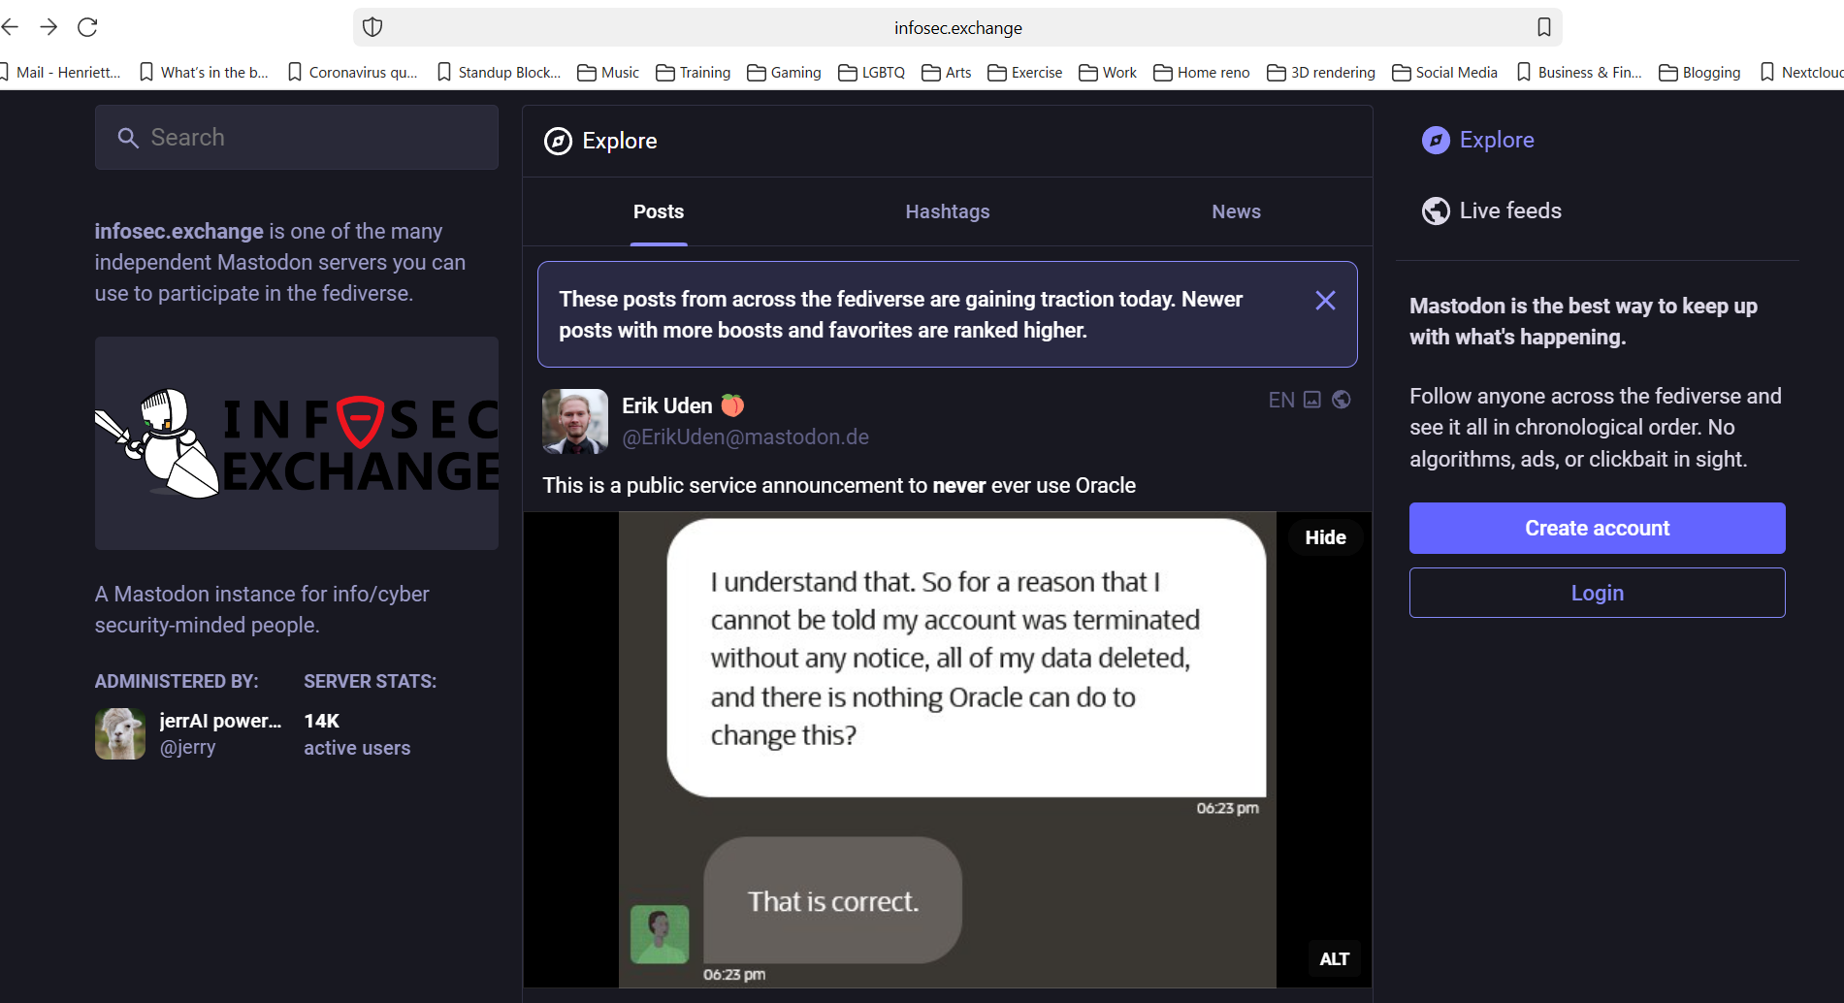Reload the page
1844x1003 pixels.
point(87,27)
